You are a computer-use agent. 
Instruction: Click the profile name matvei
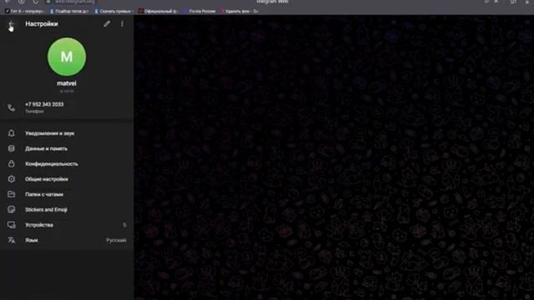point(67,83)
